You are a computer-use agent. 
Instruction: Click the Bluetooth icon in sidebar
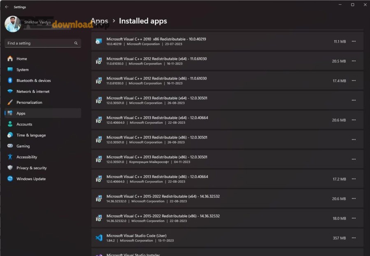(10, 80)
